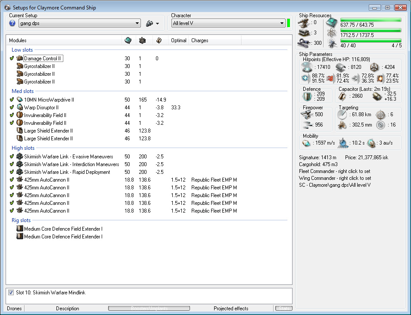This screenshot has height=315, width=411.
Task: Open the Current Setup gang dps dropdown
Action: tap(80, 23)
